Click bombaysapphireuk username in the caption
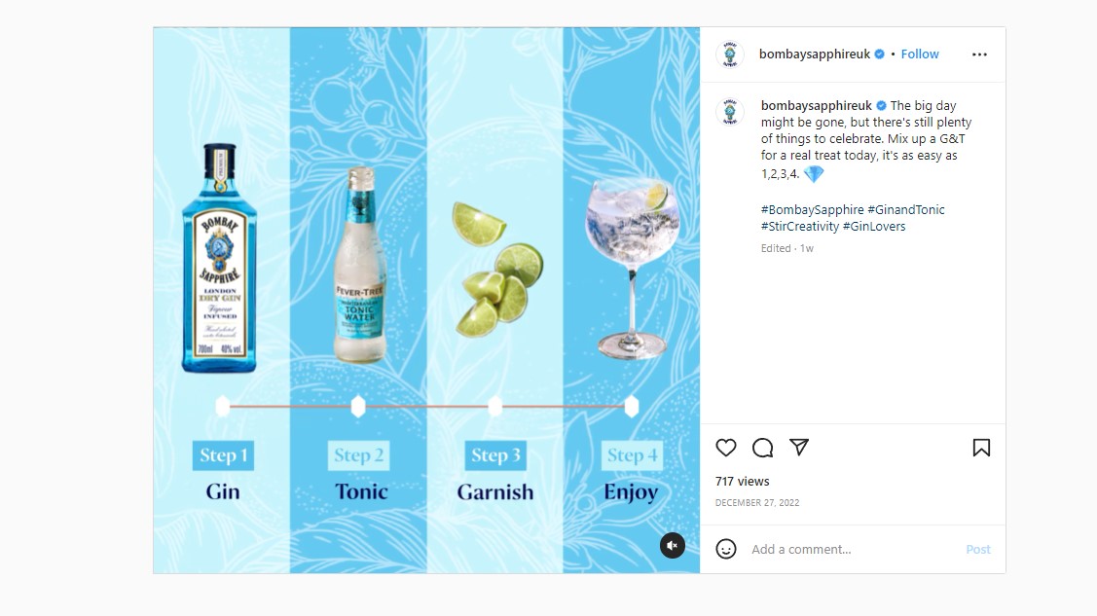This screenshot has width=1097, height=616. coord(817,105)
